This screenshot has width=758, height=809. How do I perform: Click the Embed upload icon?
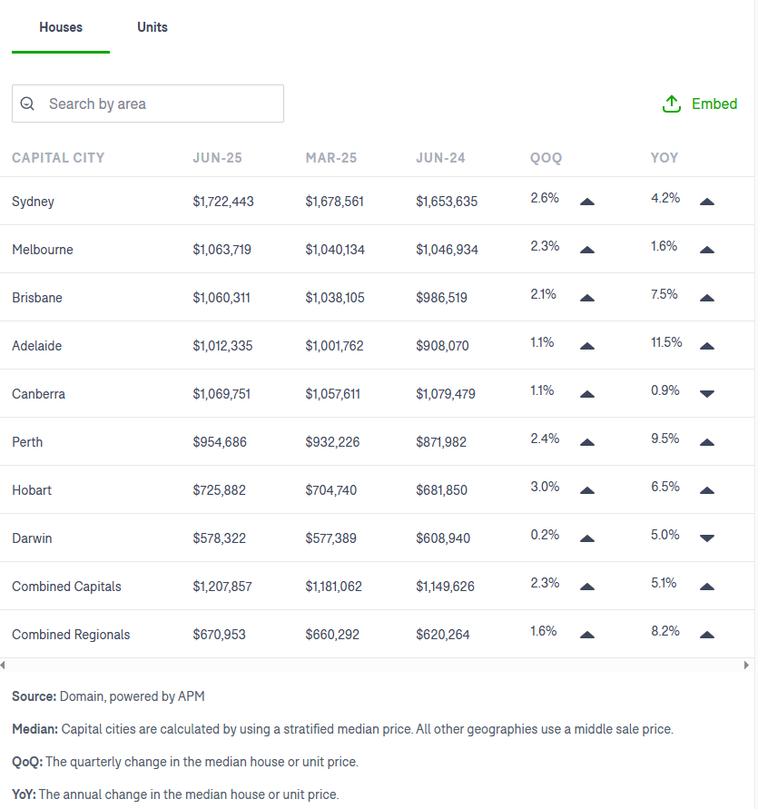coord(672,104)
